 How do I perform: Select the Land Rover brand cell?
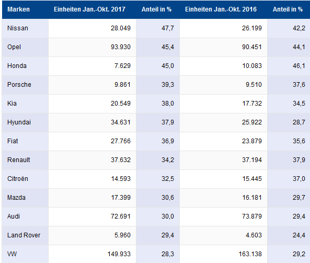(25, 235)
